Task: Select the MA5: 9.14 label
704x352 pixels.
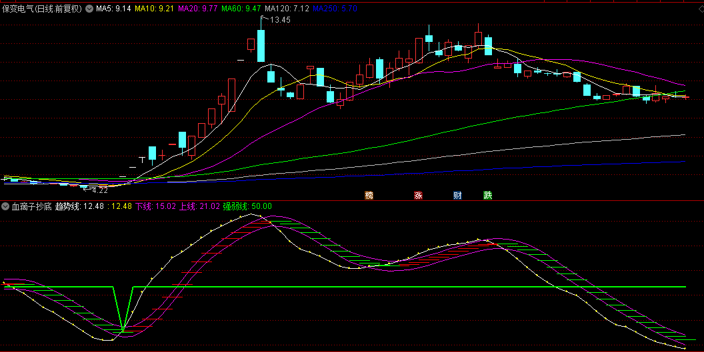Action: 113,8
